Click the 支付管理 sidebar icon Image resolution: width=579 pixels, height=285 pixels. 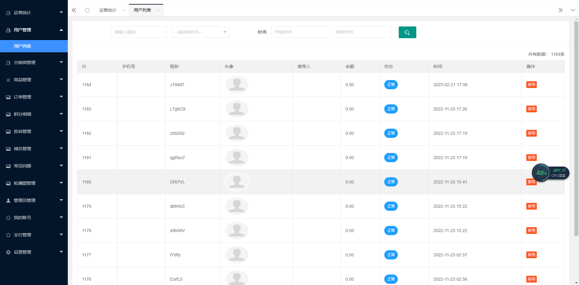pos(8,235)
